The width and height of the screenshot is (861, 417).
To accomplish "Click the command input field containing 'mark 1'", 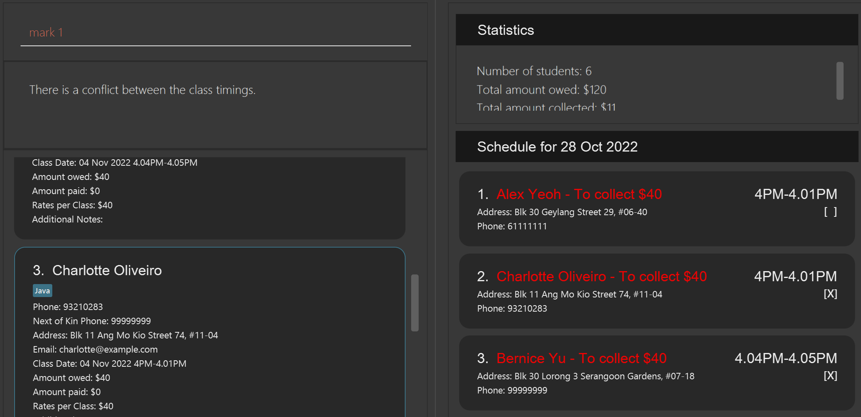I will click(x=216, y=32).
